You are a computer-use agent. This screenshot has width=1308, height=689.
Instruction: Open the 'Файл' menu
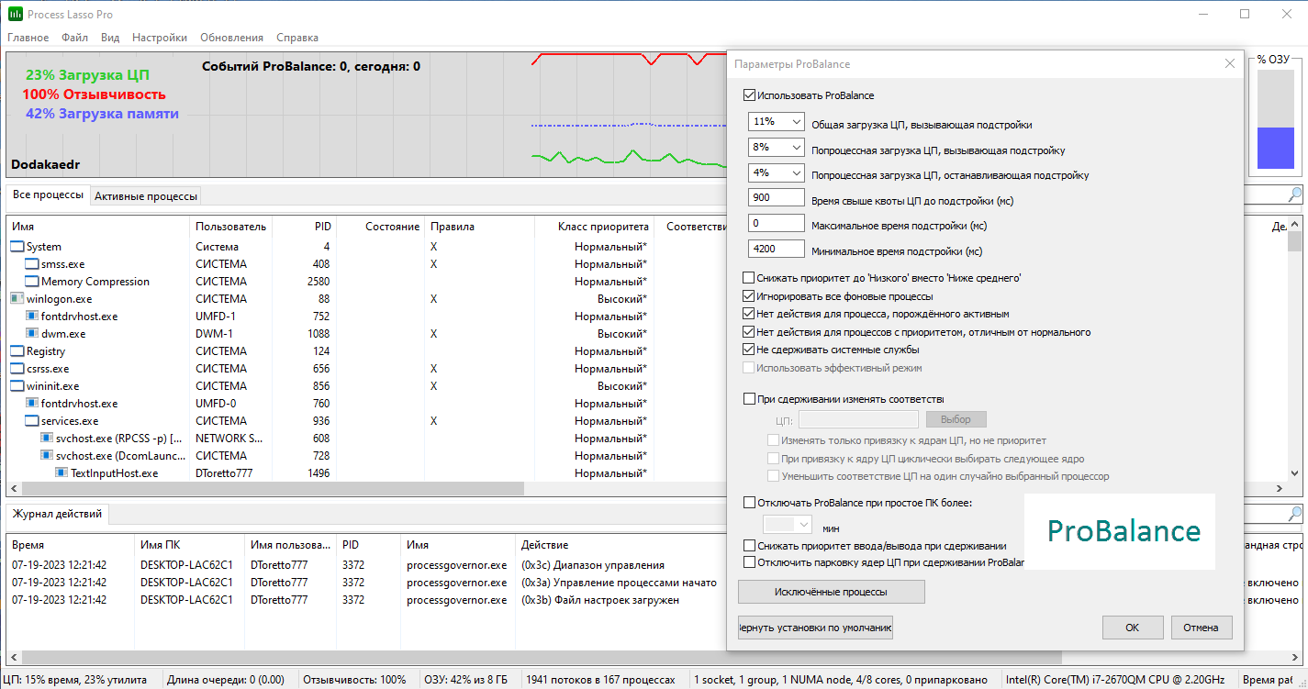click(75, 38)
